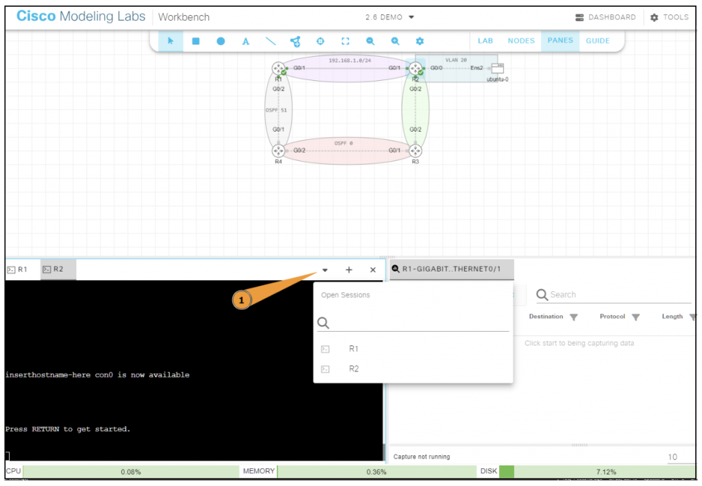Switch to the NODES tab

[521, 40]
